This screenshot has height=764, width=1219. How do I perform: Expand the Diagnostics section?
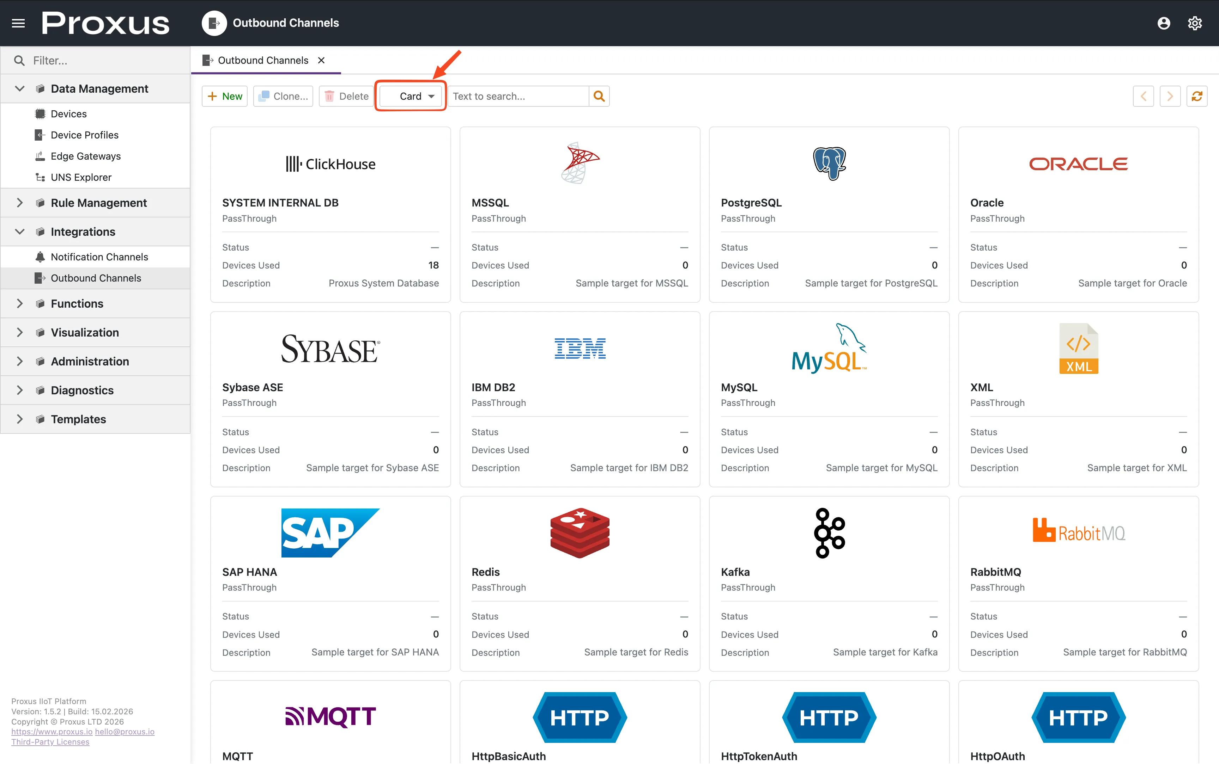pyautogui.click(x=20, y=390)
